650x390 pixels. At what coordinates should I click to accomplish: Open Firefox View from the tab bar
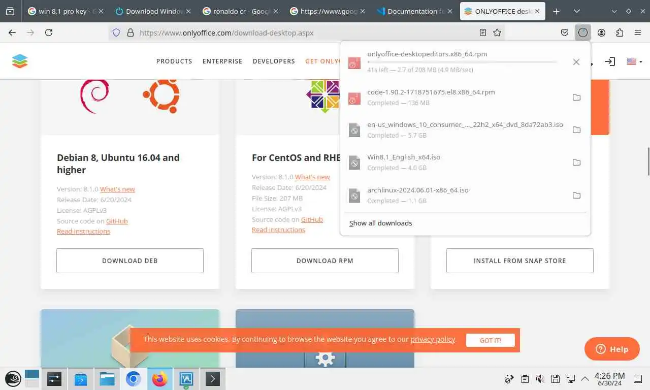click(10, 11)
